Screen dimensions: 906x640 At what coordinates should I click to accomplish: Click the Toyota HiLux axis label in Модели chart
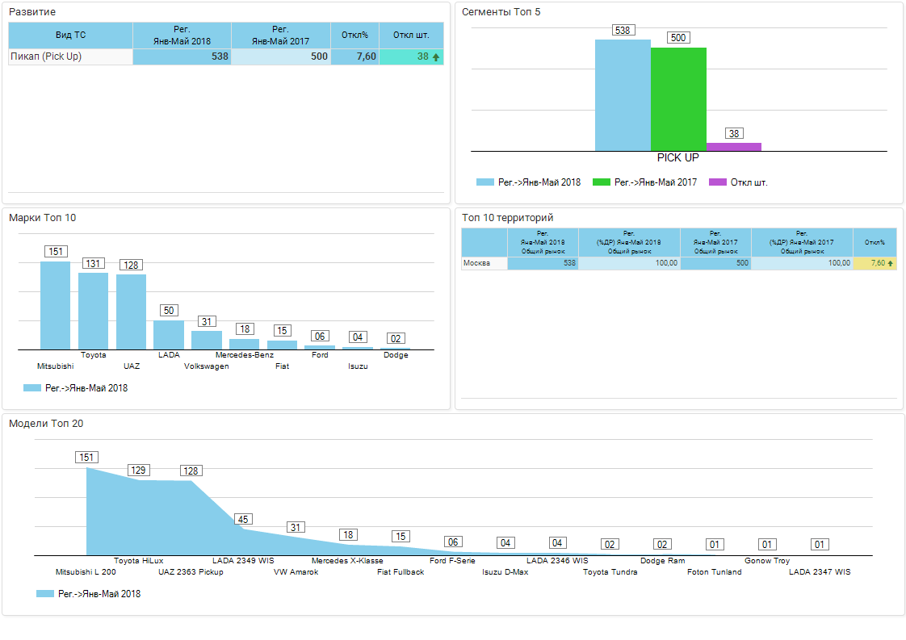tap(138, 561)
